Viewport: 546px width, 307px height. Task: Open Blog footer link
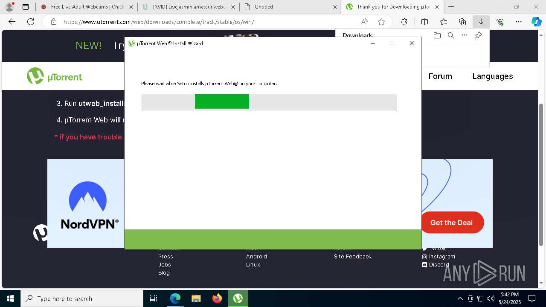(x=164, y=272)
